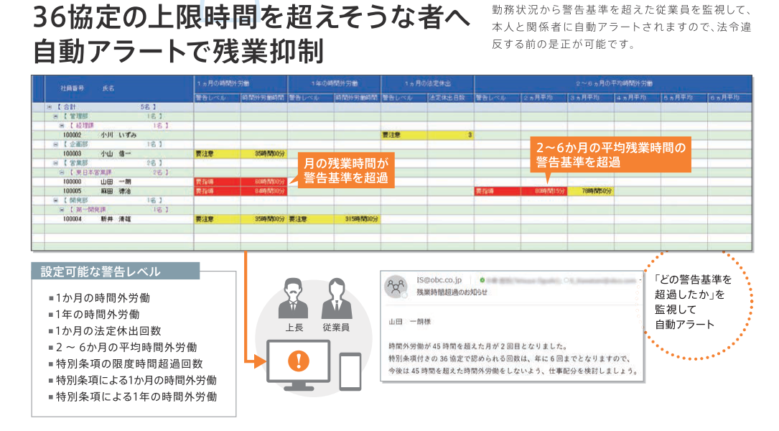This screenshot has height=431, width=779.
Task: Collapse the 東日本営業課 section node
Action: pos(62,172)
